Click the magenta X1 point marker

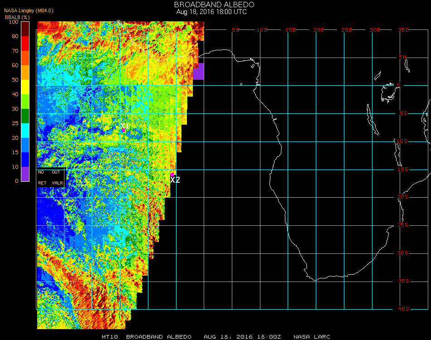(123, 130)
